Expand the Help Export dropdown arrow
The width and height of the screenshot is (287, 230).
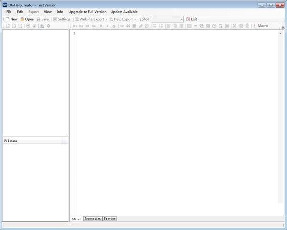(135, 19)
